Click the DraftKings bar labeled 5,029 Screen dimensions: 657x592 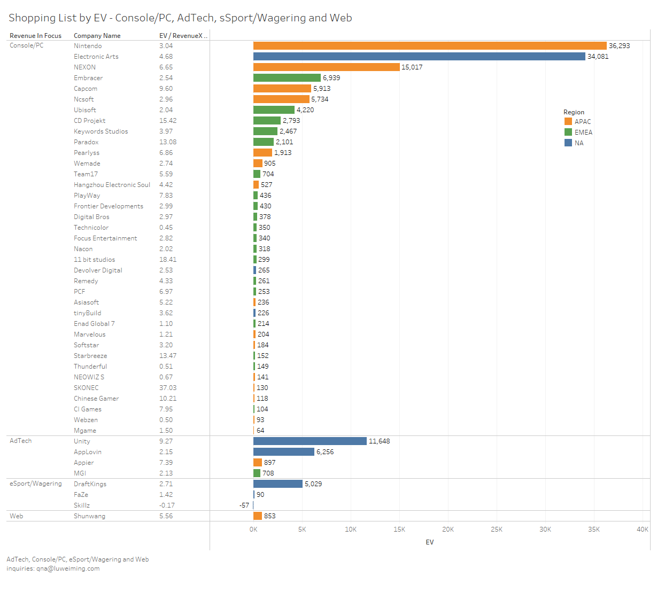(x=278, y=484)
